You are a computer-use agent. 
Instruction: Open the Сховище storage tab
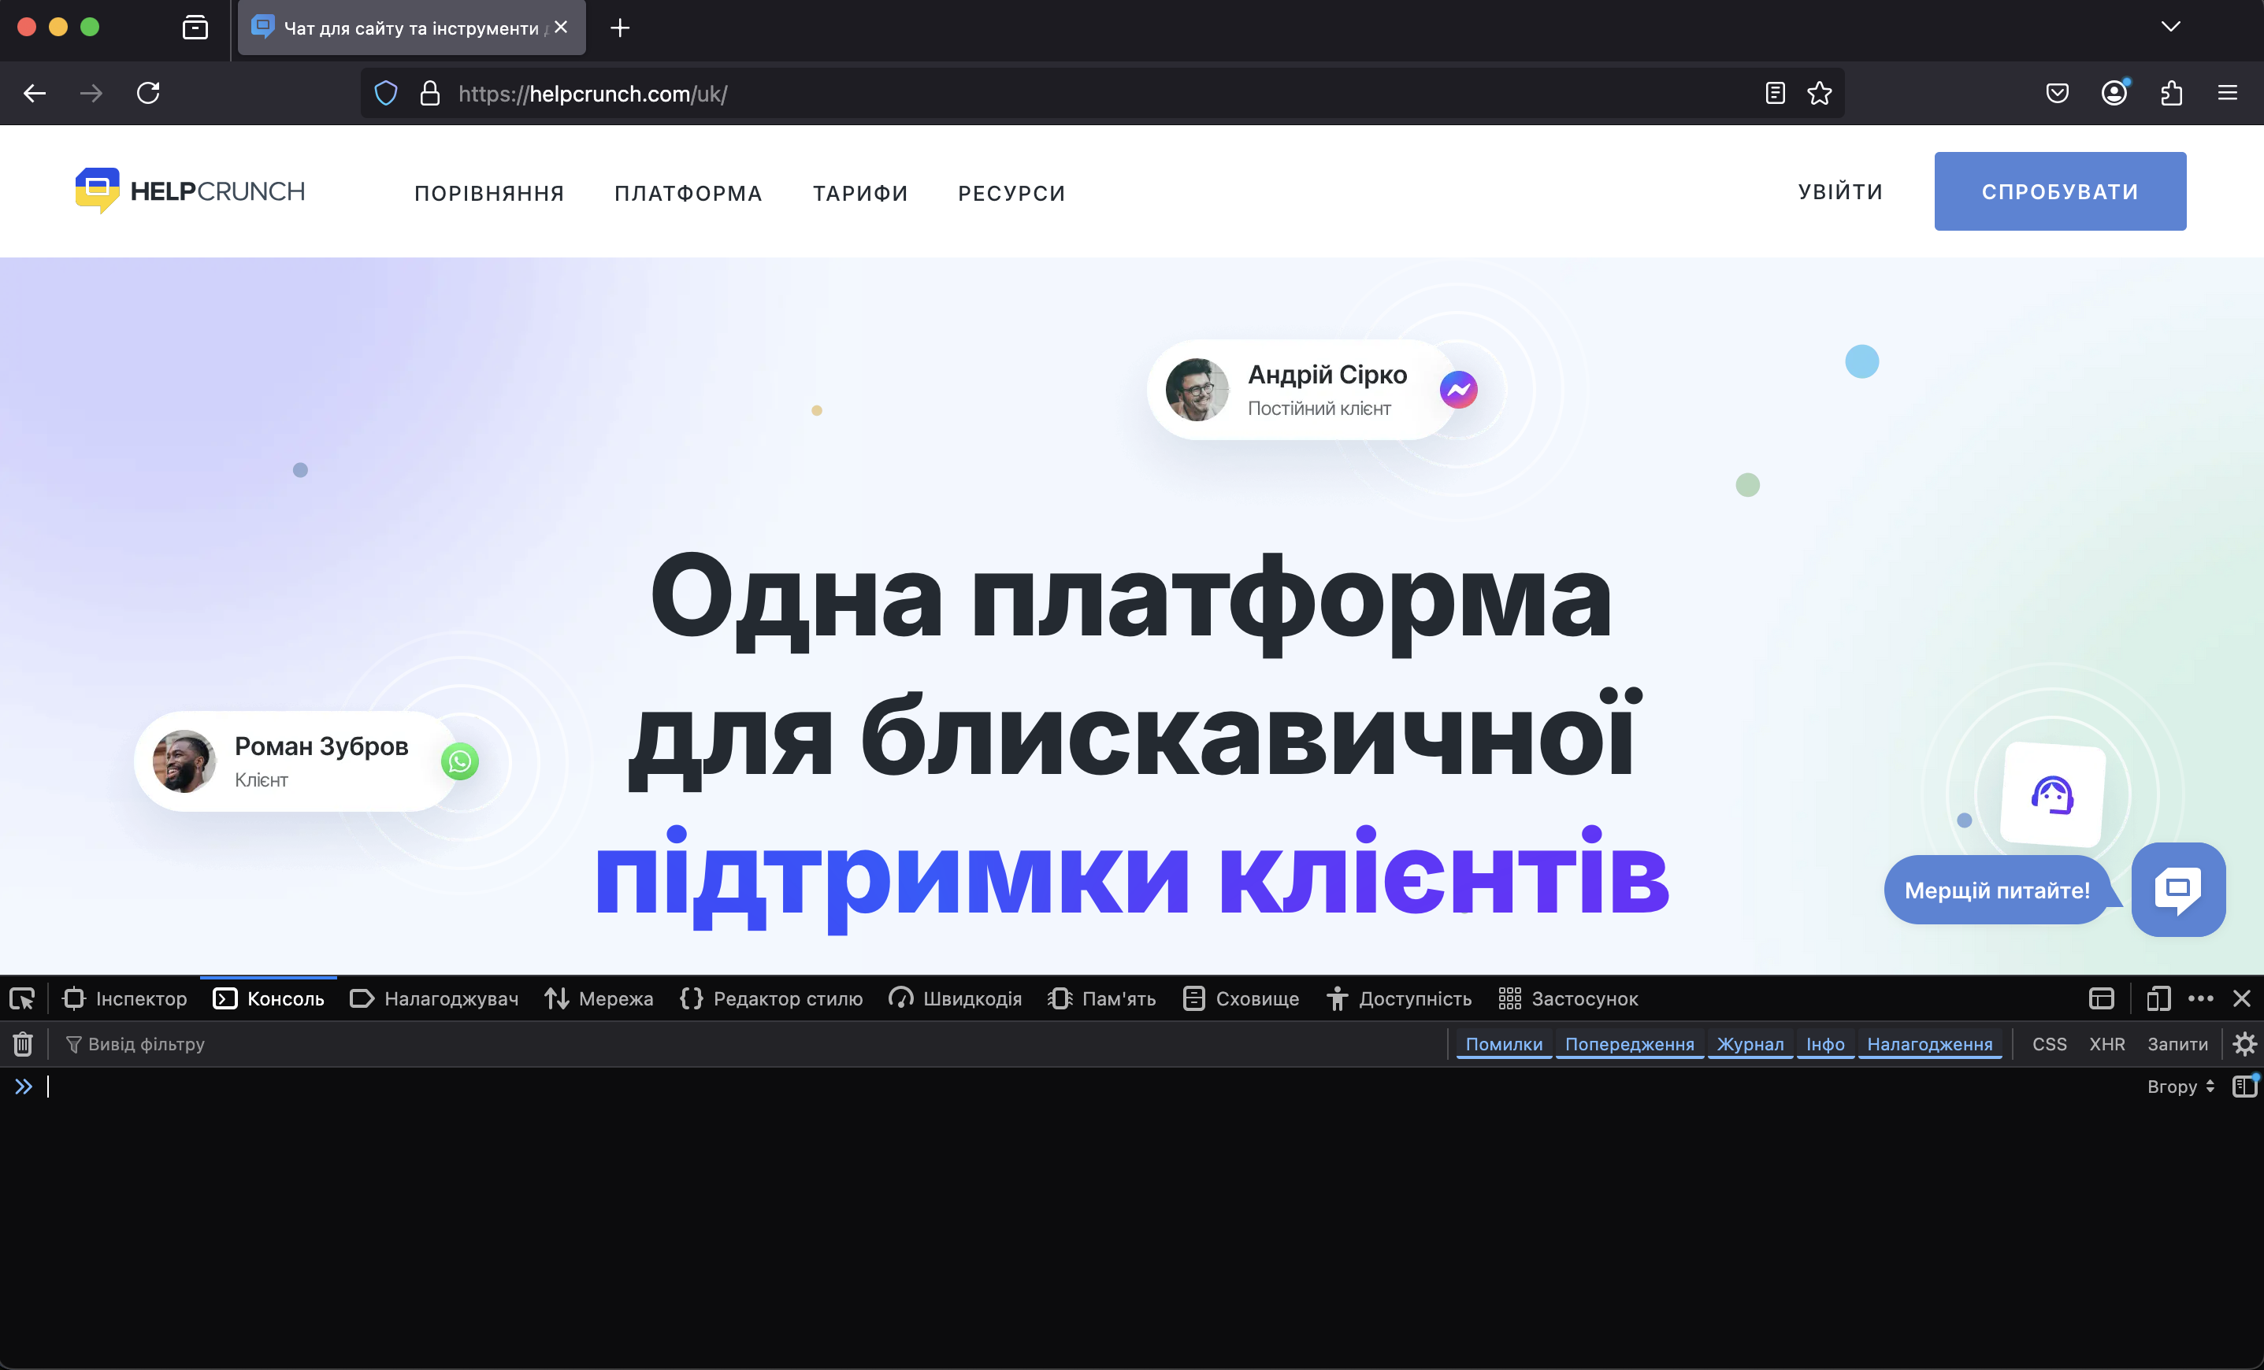point(1241,998)
